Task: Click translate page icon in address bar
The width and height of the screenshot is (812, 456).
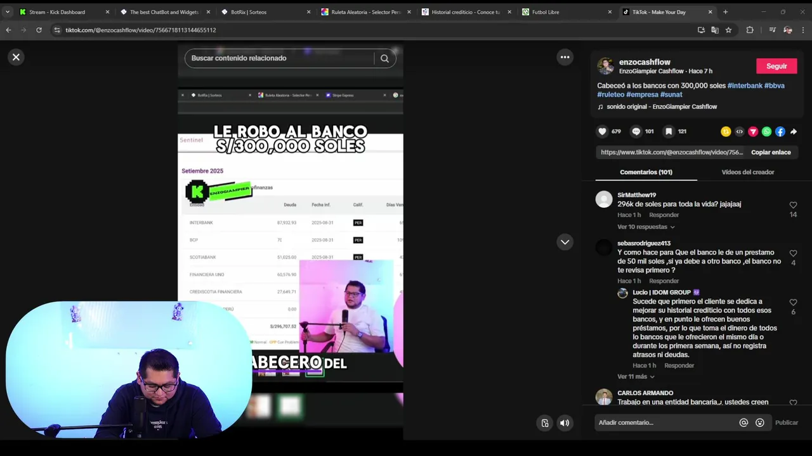Action: click(715, 30)
